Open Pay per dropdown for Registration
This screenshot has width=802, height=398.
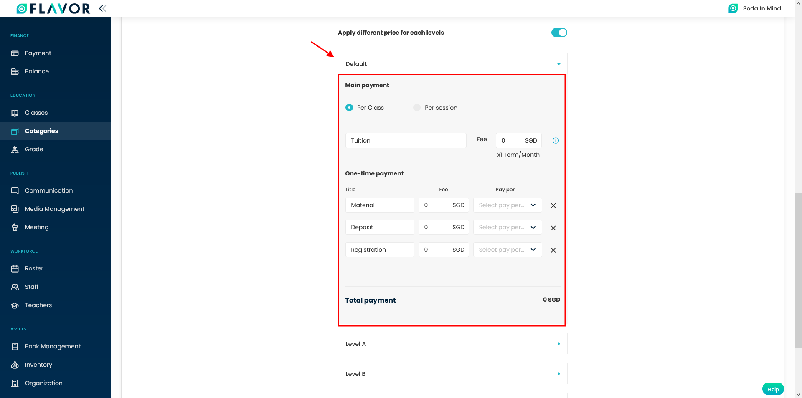508,250
